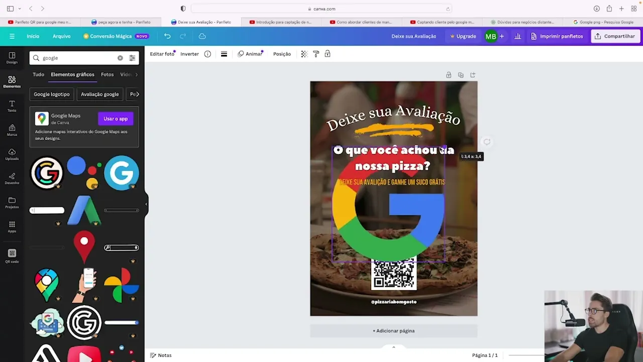Toggle the lock icon in toolbar
The height and width of the screenshot is (362, 643).
328,54
